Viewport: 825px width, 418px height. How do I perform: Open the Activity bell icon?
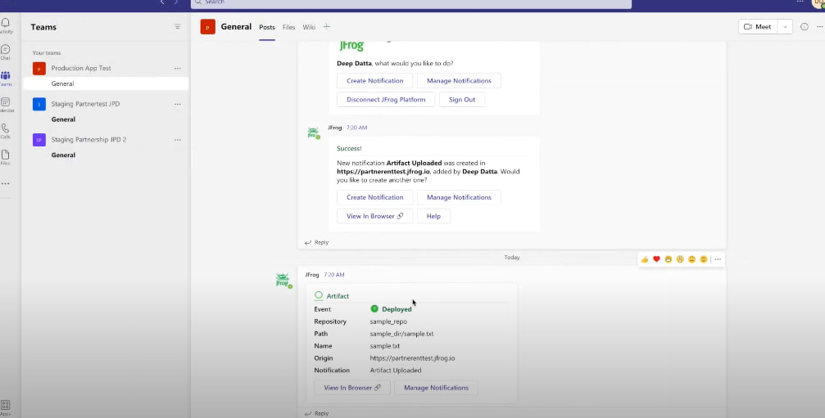click(x=5, y=23)
